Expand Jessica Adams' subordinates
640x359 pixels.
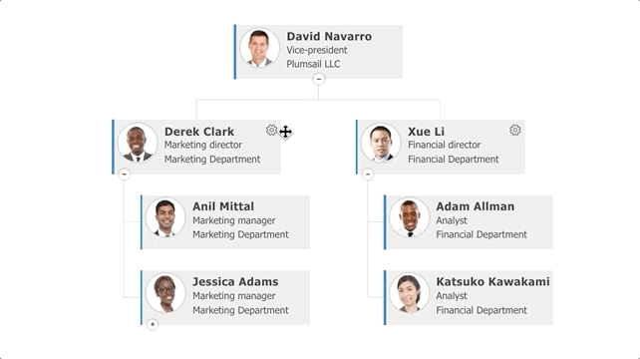(x=153, y=324)
